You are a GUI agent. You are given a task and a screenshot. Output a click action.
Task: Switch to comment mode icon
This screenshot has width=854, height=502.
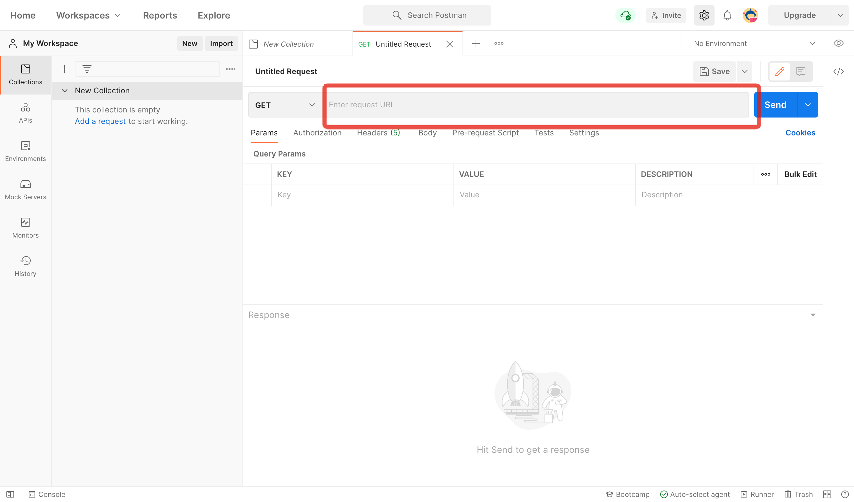tap(801, 72)
